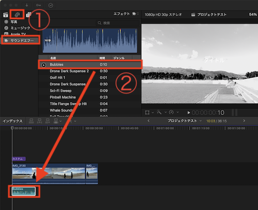This screenshot has height=210, width=258.
Task: Click the viewer play button
Action: [x=189, y=113]
